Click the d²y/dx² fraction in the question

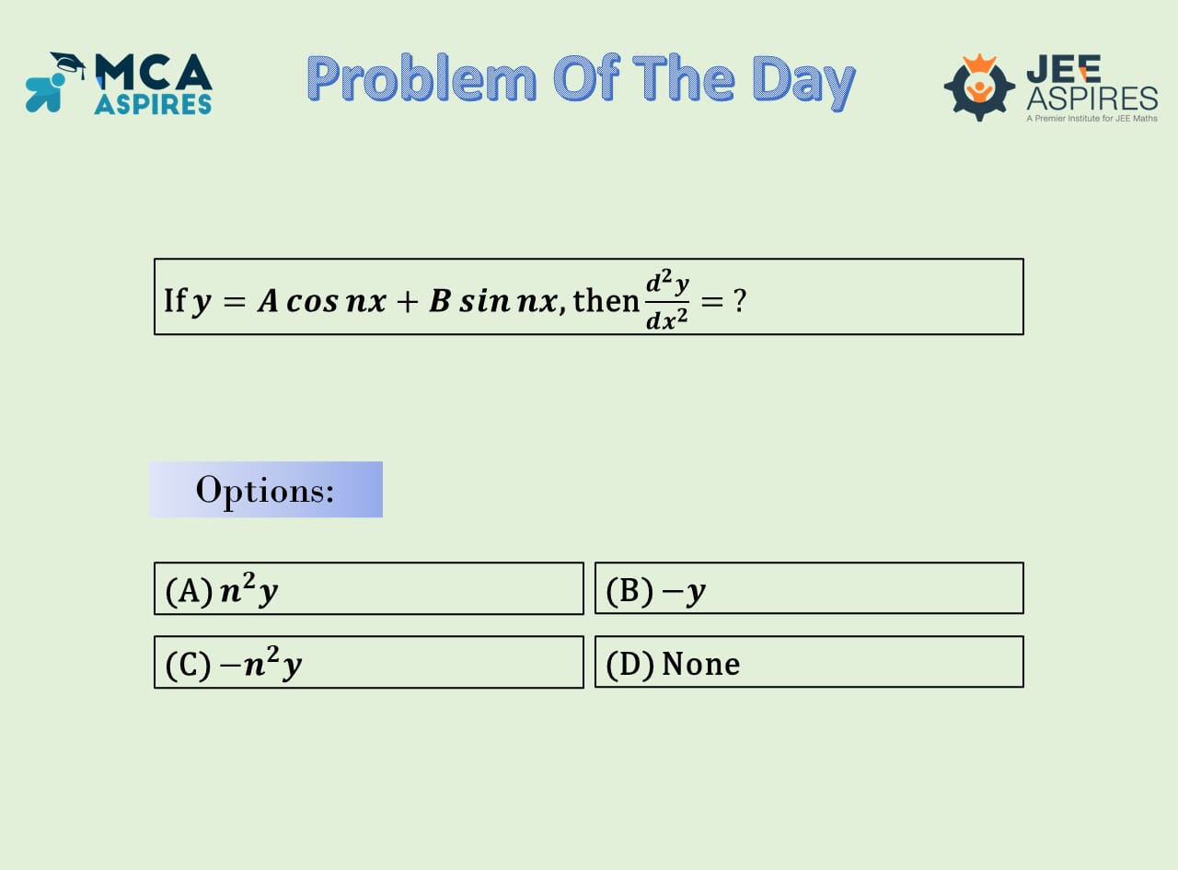pyautogui.click(x=667, y=301)
